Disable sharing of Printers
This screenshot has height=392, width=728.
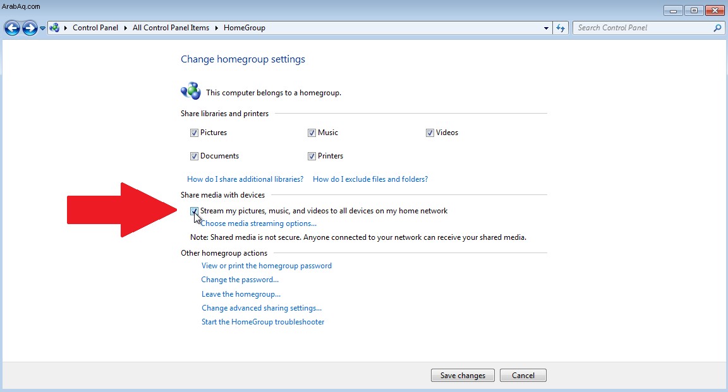point(312,157)
